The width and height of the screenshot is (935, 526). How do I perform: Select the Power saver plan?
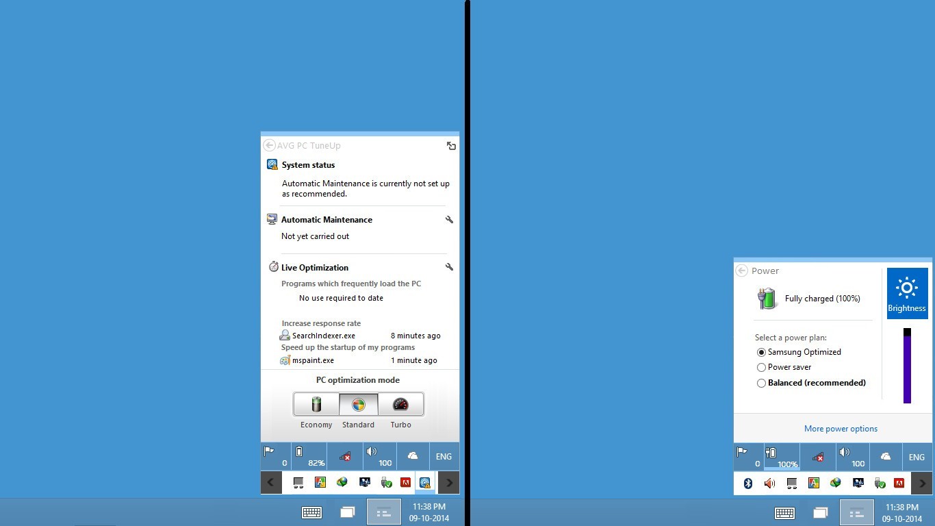[x=761, y=367]
